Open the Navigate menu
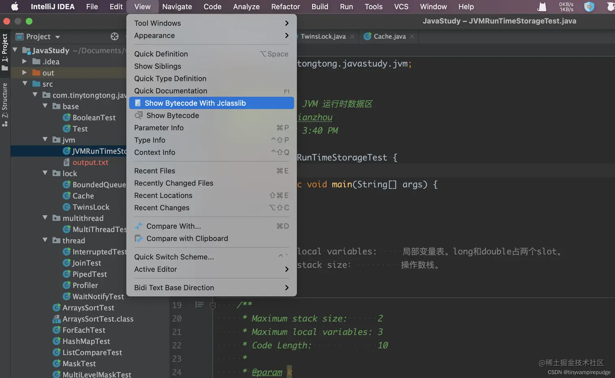615x378 pixels. pos(177,7)
